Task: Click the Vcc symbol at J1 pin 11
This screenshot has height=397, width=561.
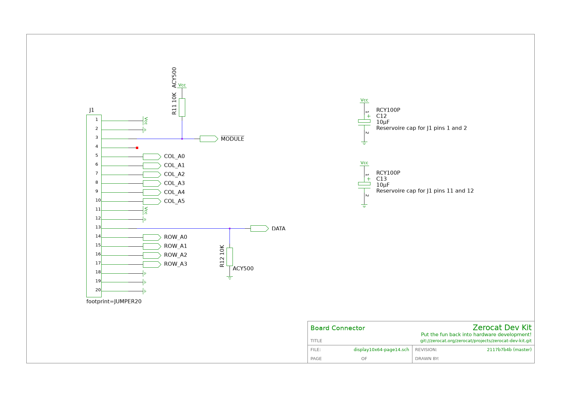Action: [145, 210]
